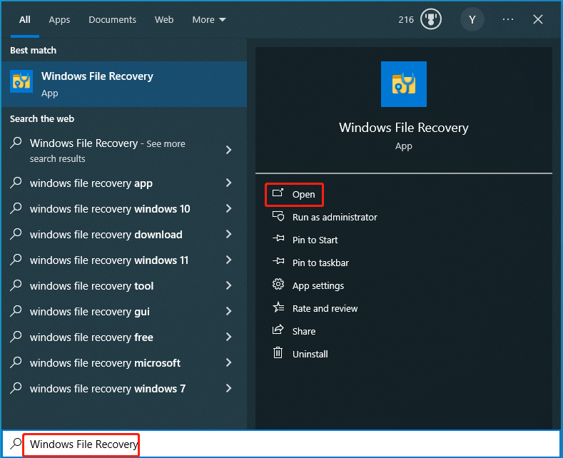Expand chevron for 'windows file recovery windows 11'
This screenshot has height=458, width=563.
pos(229,260)
